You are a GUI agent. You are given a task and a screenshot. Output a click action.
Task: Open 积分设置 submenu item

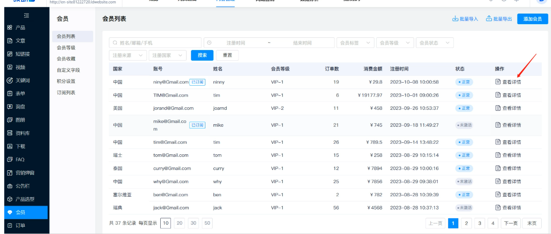tap(66, 81)
